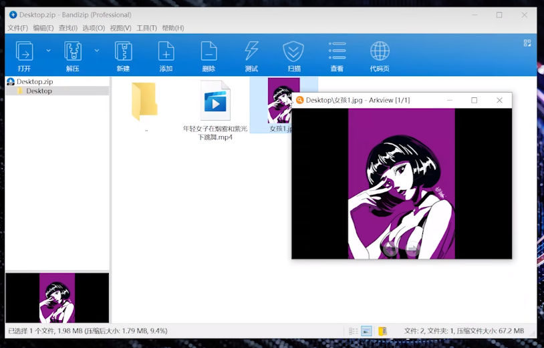The height and width of the screenshot is (348, 544).
Task: Open the 编辑(E) menu
Action: tap(43, 28)
